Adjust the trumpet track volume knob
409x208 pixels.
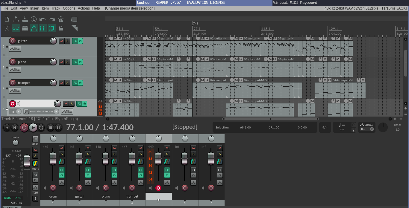pyautogui.click(x=53, y=83)
